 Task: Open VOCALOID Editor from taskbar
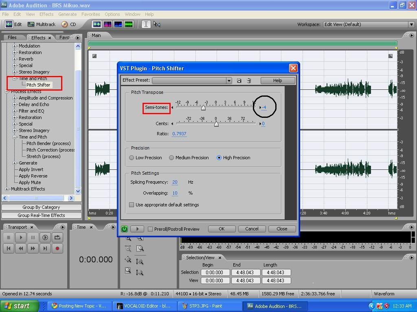tap(145, 306)
